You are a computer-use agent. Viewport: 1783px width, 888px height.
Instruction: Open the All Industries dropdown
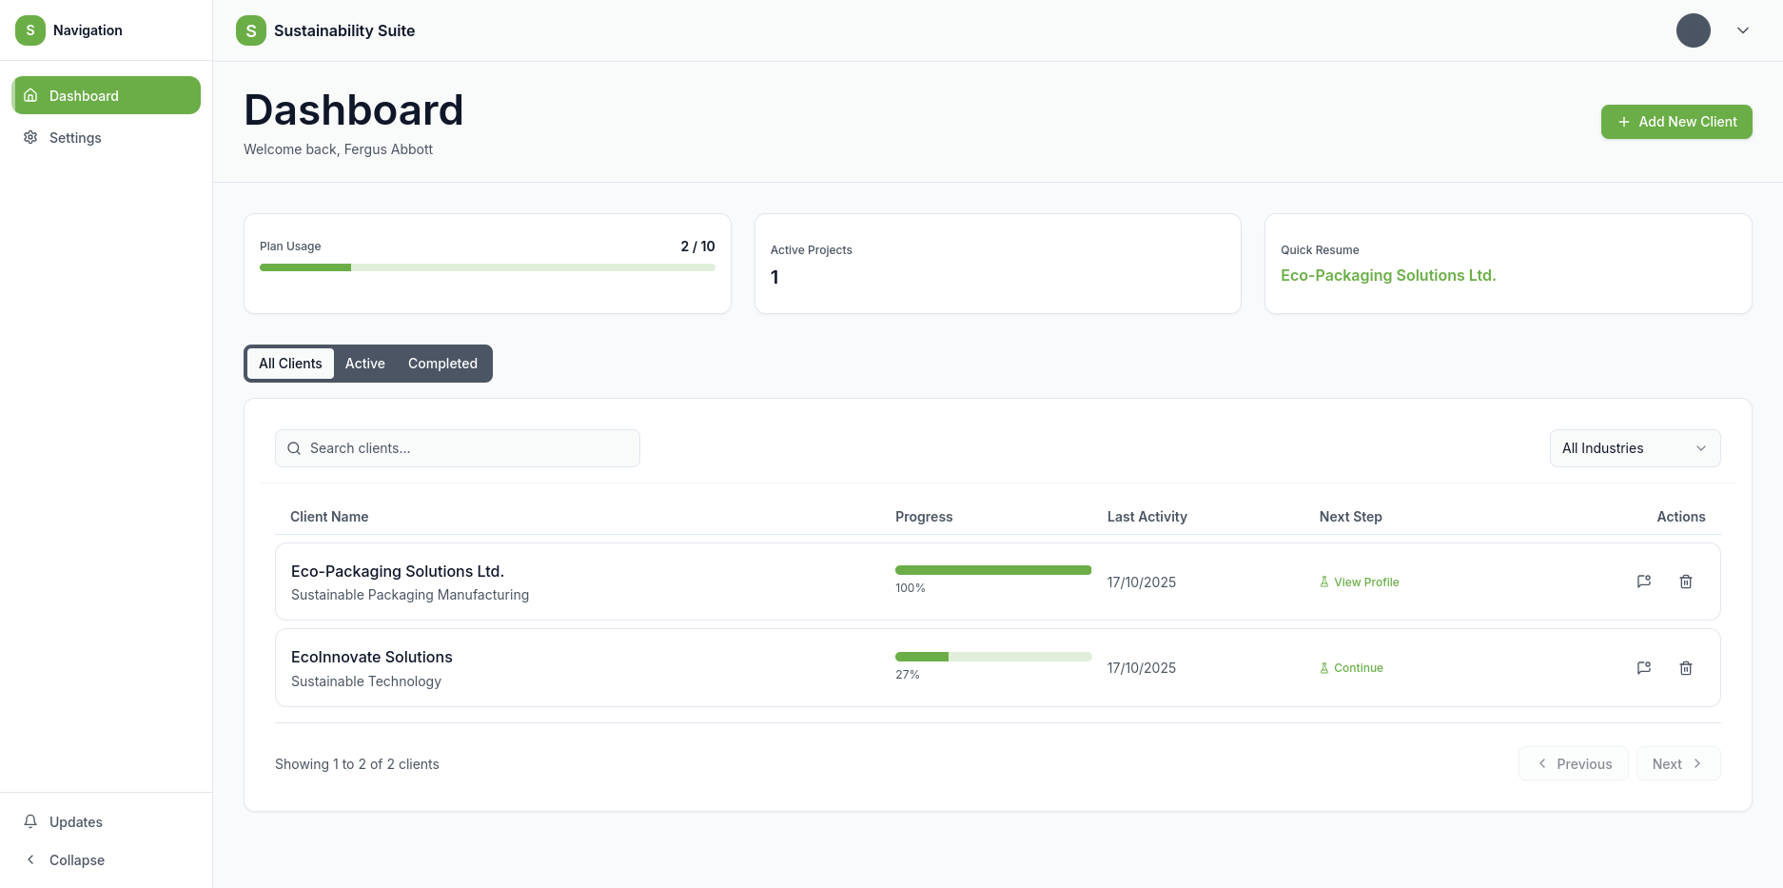point(1634,447)
